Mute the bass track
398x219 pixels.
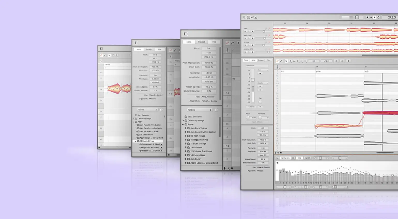(x=245, y=31)
